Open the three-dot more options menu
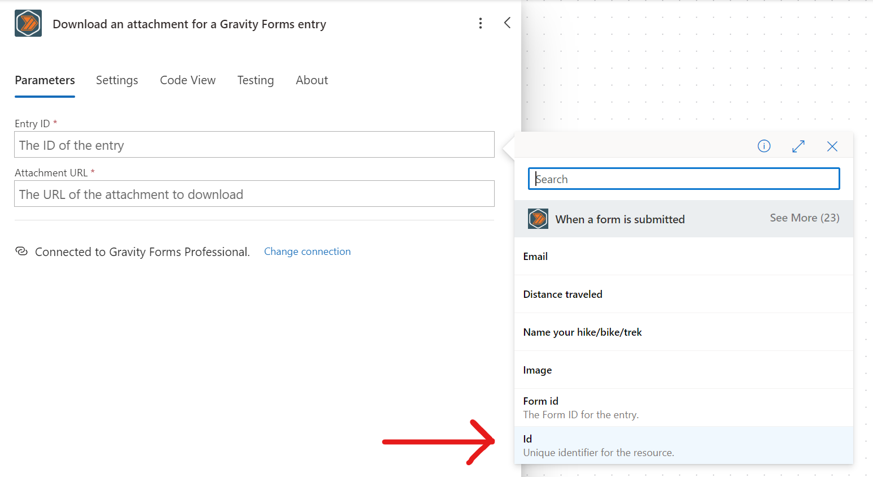Screen dimensions: 873x477 coord(481,23)
